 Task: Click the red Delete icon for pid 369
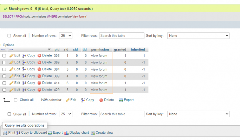39,62
